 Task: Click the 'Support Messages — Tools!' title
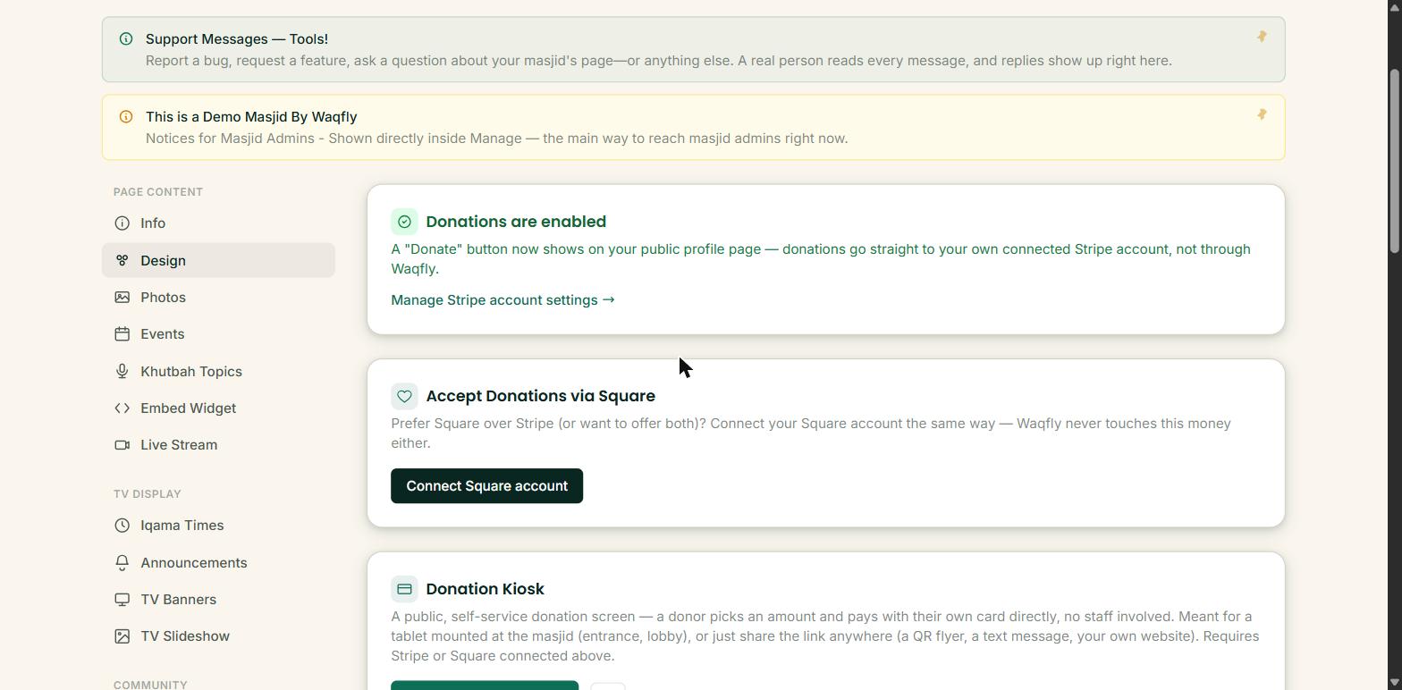[x=237, y=38]
